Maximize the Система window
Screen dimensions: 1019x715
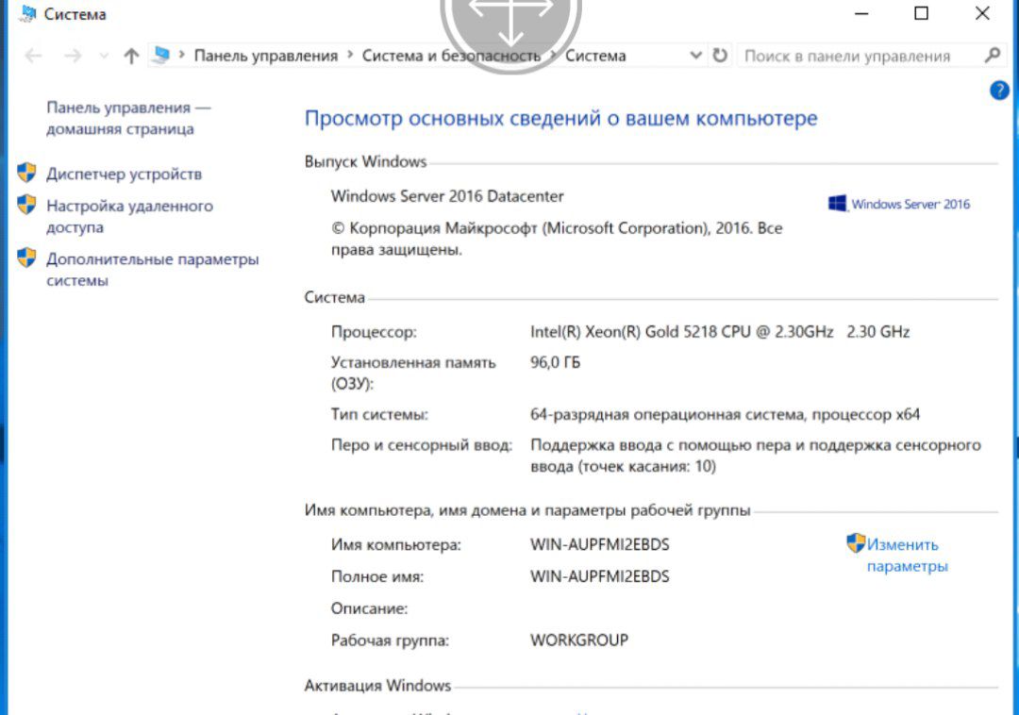coord(921,13)
